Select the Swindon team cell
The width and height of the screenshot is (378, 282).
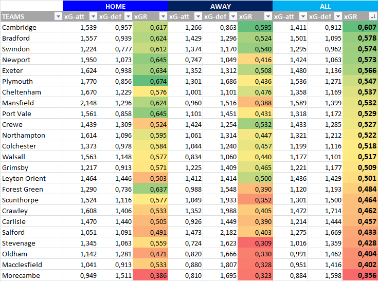pyautogui.click(x=31, y=49)
